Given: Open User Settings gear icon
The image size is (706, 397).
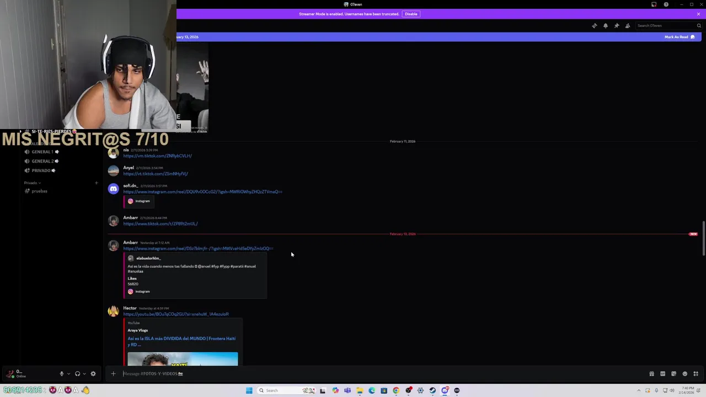Looking at the screenshot, I should pos(93,374).
